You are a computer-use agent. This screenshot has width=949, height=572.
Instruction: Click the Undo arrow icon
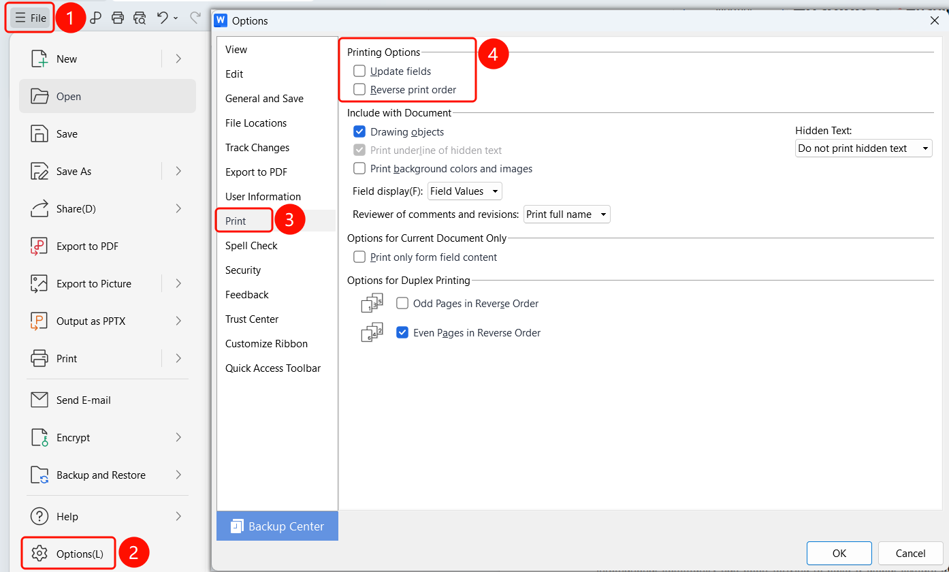162,18
